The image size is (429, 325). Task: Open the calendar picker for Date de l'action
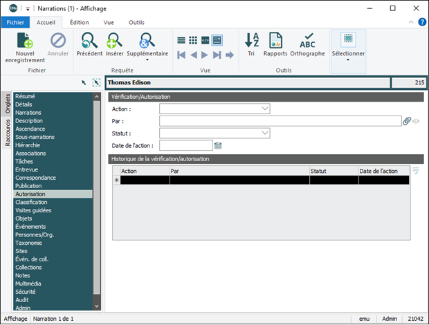(218, 145)
